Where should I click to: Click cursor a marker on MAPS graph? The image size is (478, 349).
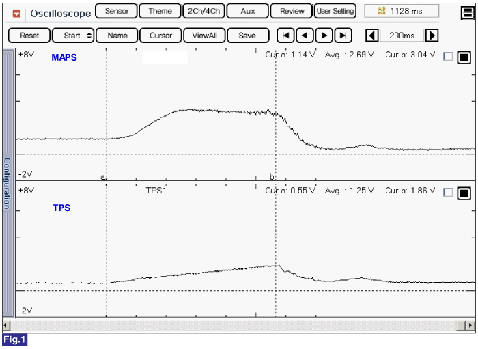tap(103, 177)
